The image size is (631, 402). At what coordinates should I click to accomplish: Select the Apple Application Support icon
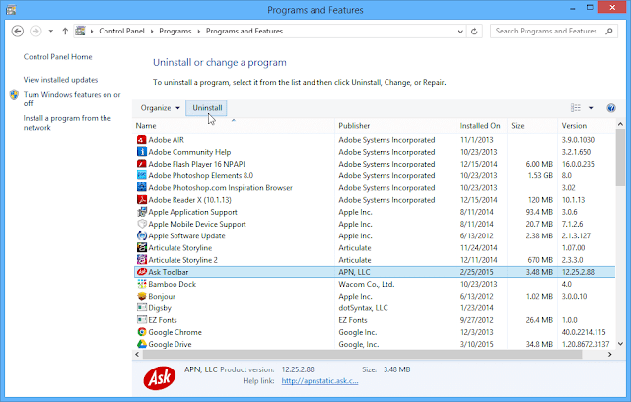coord(142,212)
